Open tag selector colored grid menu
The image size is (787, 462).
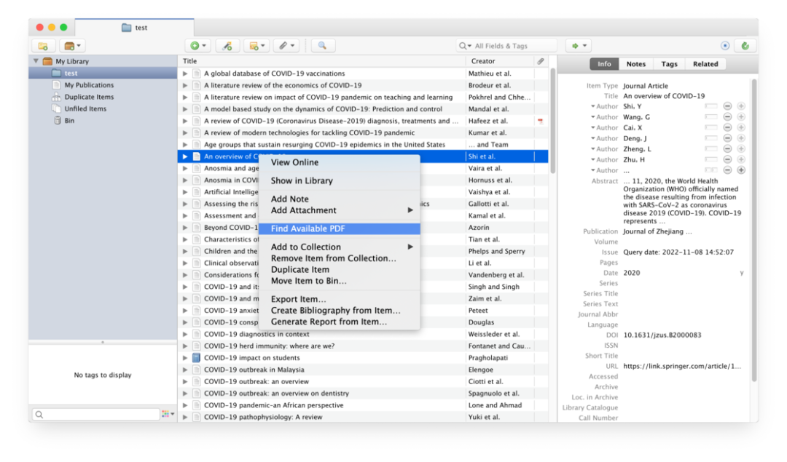tap(168, 414)
